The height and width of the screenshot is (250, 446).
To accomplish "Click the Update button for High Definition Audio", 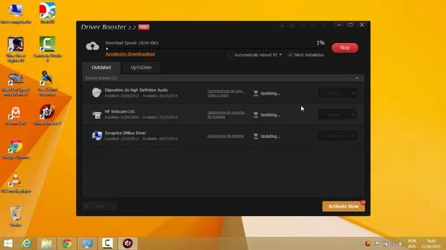I will [x=334, y=92].
